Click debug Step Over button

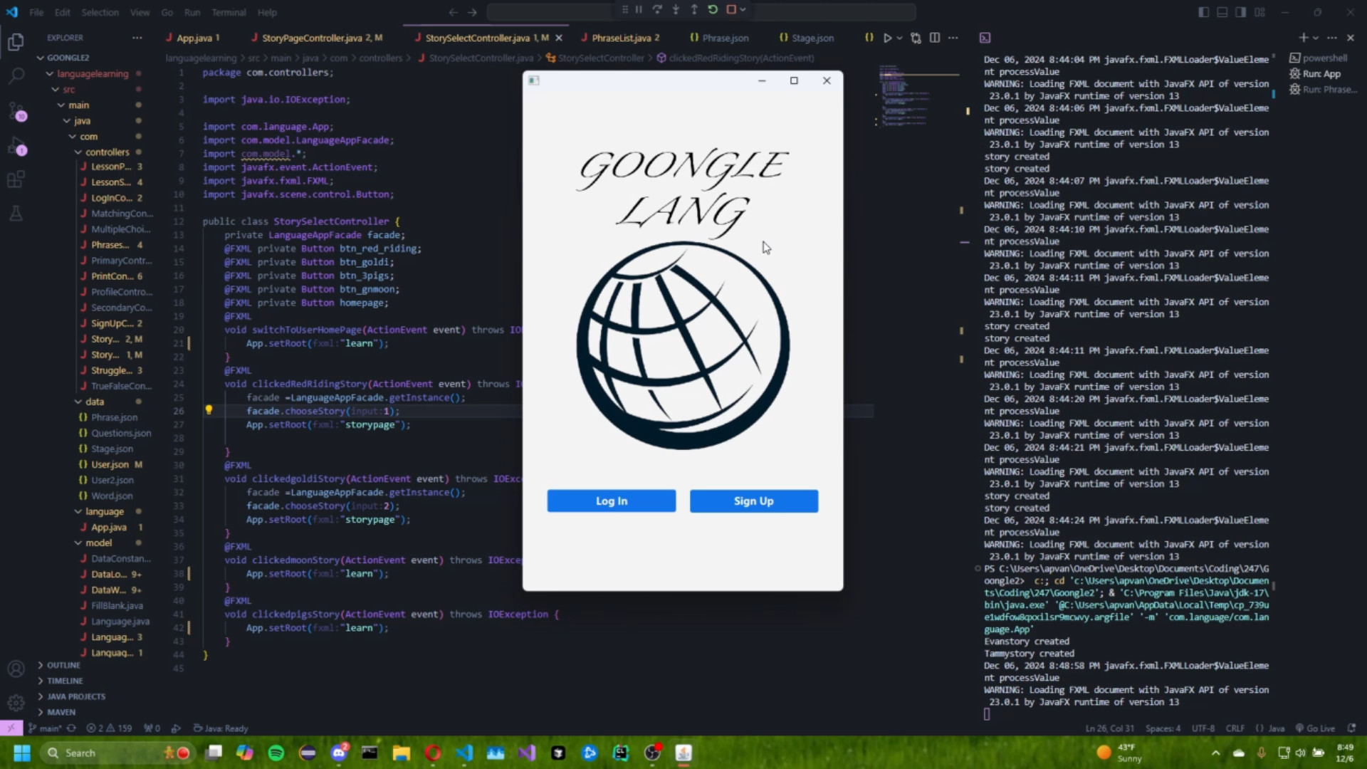pos(657,10)
